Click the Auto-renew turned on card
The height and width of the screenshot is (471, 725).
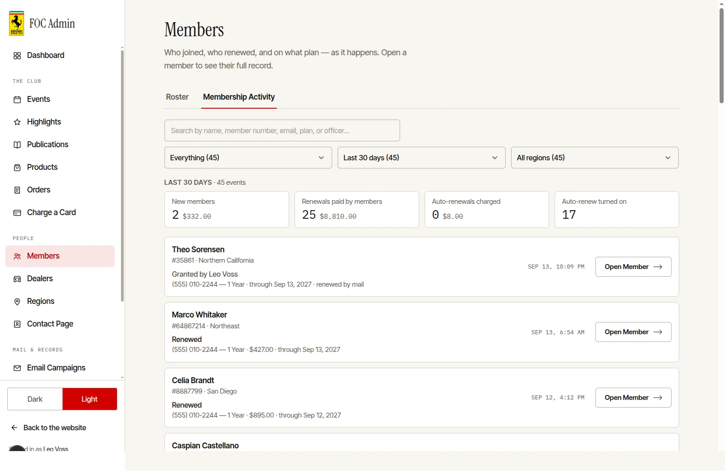617,209
